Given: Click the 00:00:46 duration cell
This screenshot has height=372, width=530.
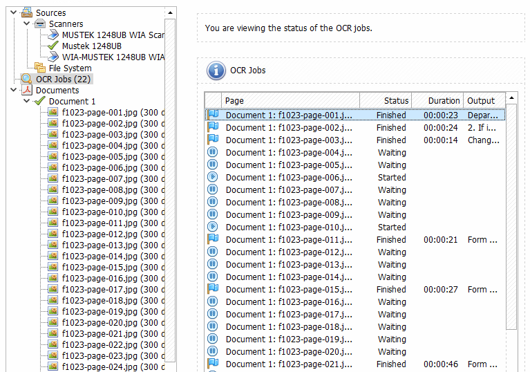Looking at the screenshot, I should [441, 364].
